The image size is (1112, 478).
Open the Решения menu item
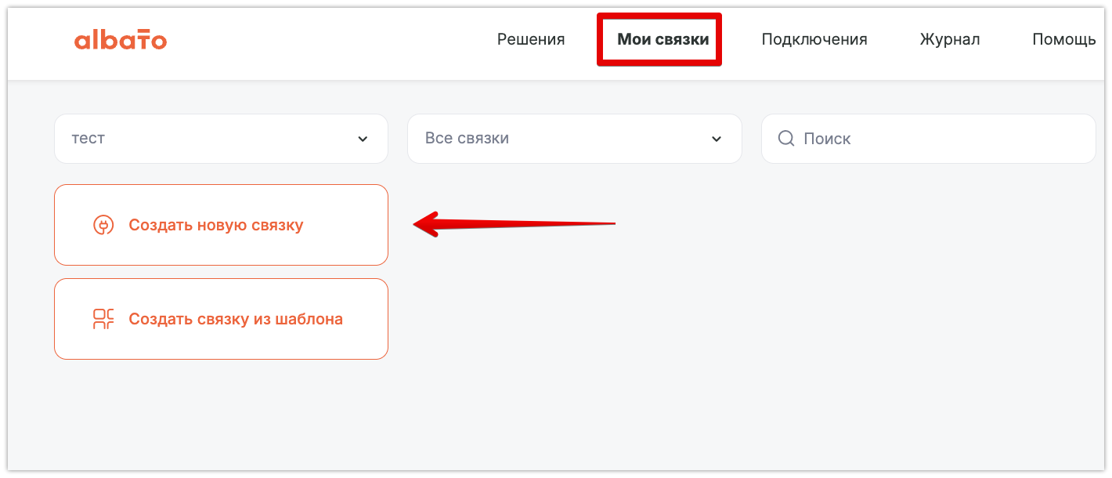pyautogui.click(x=531, y=39)
